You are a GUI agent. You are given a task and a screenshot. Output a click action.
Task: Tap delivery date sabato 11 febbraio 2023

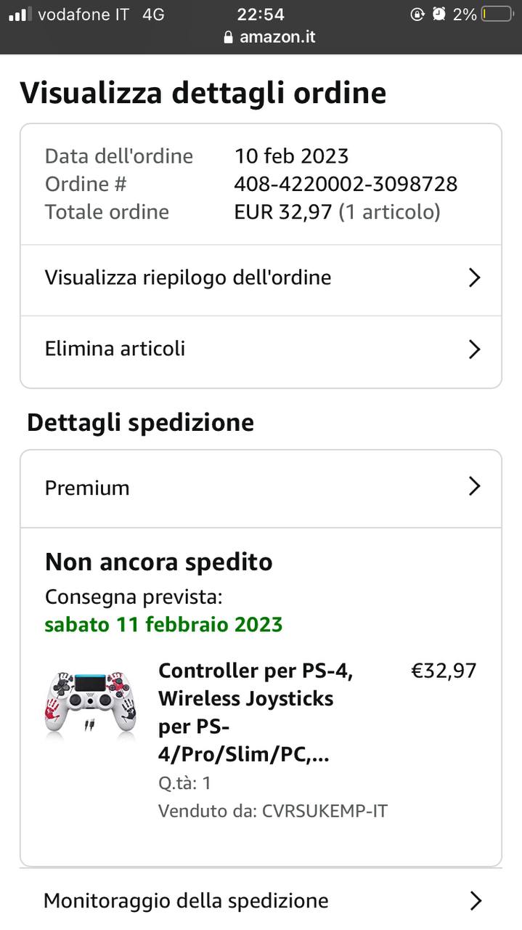[163, 624]
